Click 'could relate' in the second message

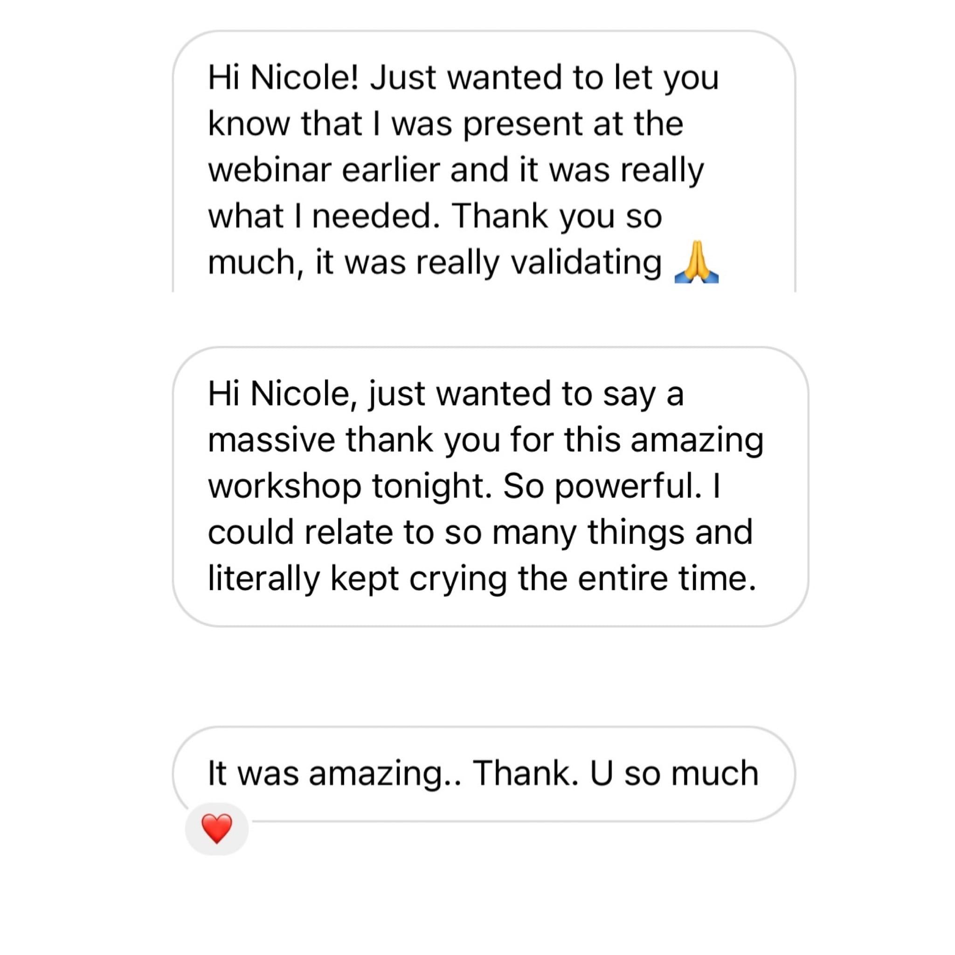[301, 533]
